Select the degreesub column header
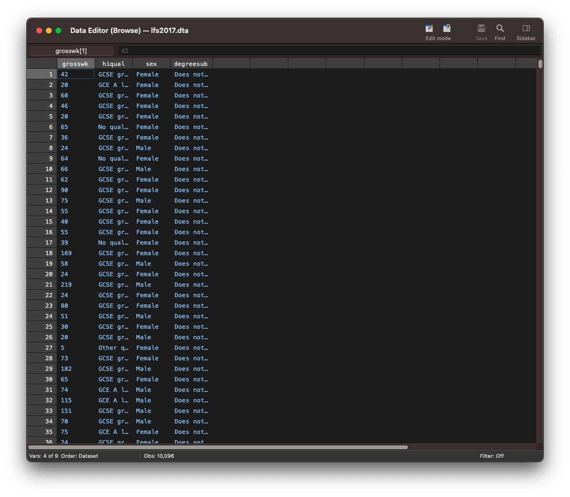570x497 pixels. point(191,64)
